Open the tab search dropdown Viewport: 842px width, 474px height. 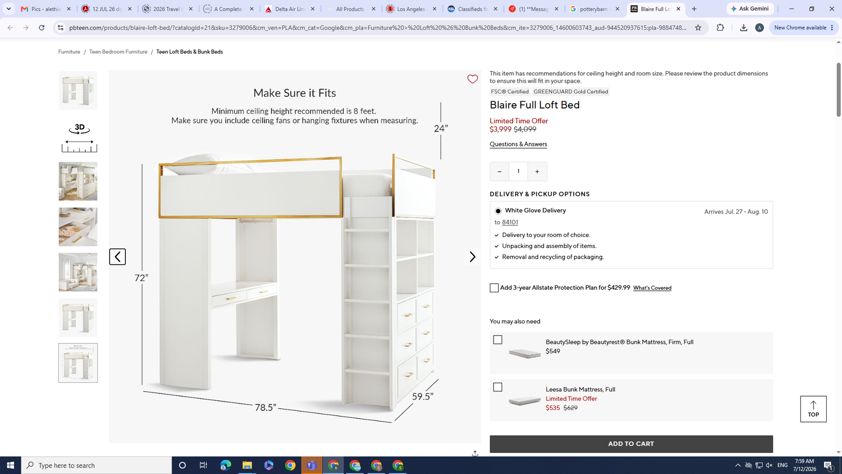click(x=8, y=9)
